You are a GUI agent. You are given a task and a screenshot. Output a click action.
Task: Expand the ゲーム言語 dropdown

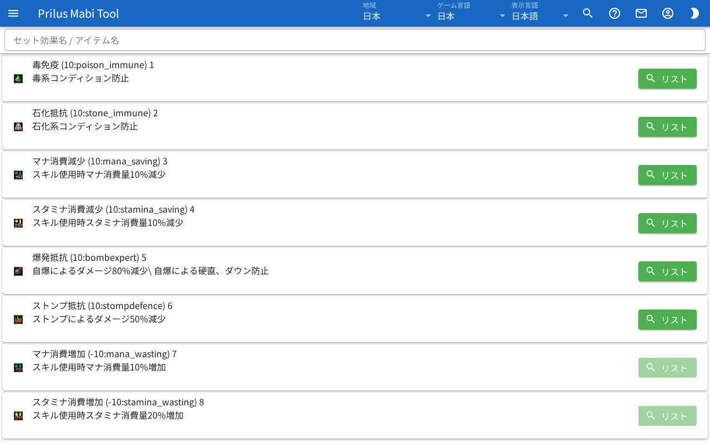point(471,13)
